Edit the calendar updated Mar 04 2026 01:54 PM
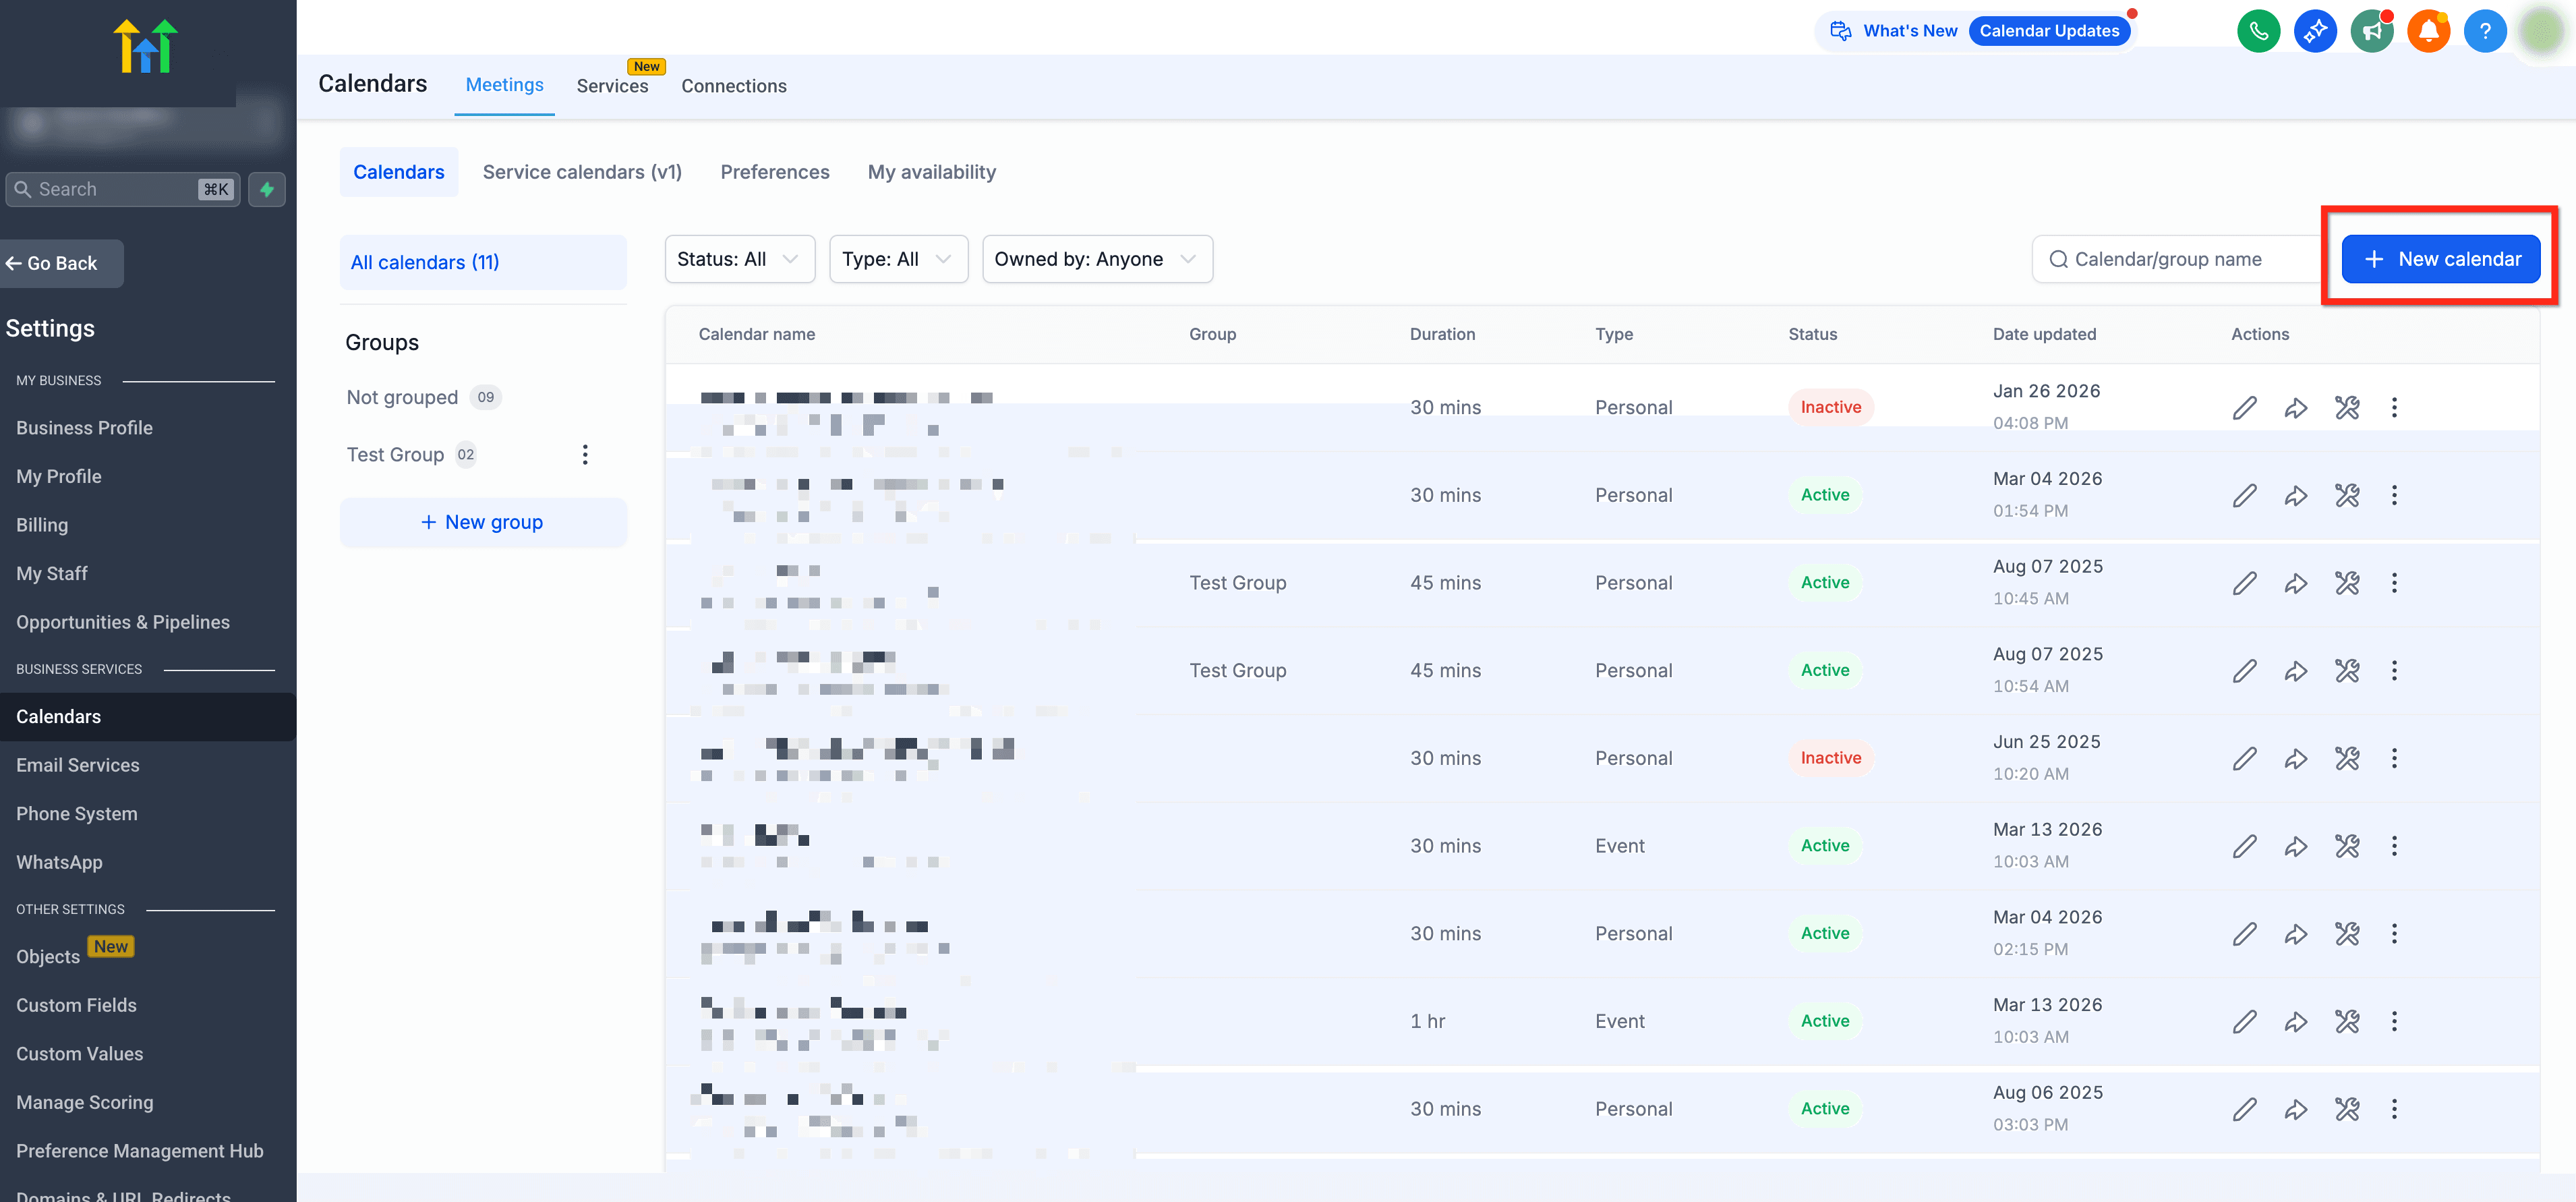This screenshot has width=2576, height=1202. [x=2245, y=495]
